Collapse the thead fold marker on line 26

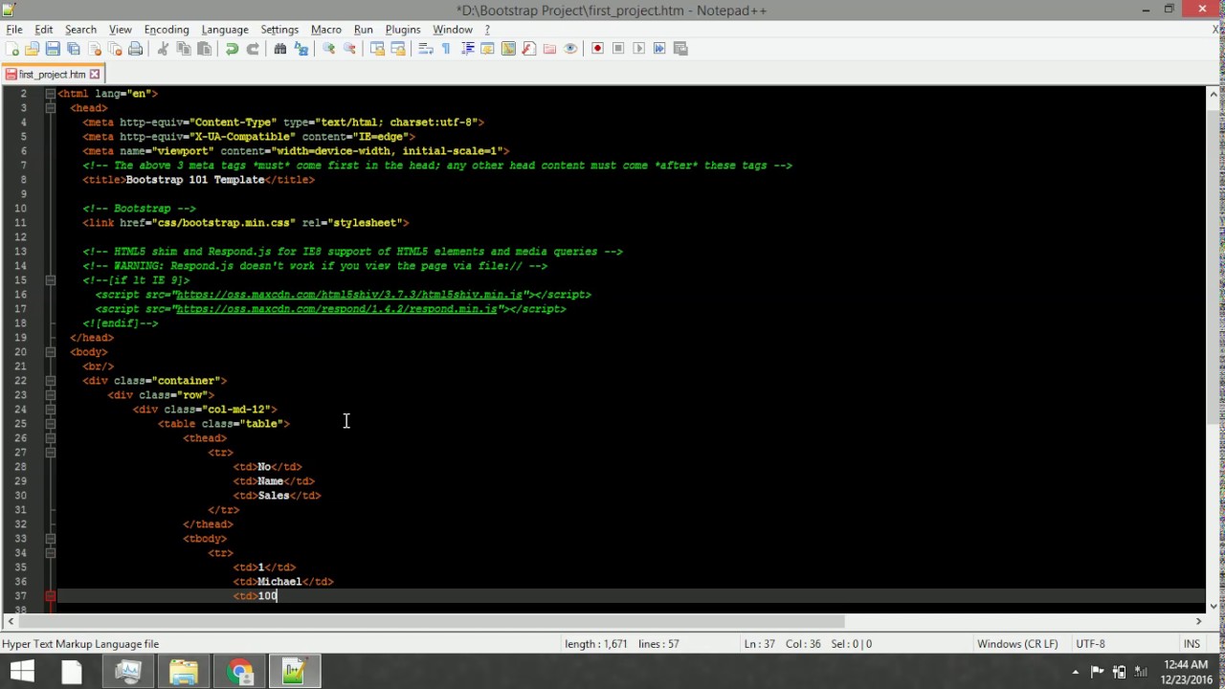tap(51, 438)
